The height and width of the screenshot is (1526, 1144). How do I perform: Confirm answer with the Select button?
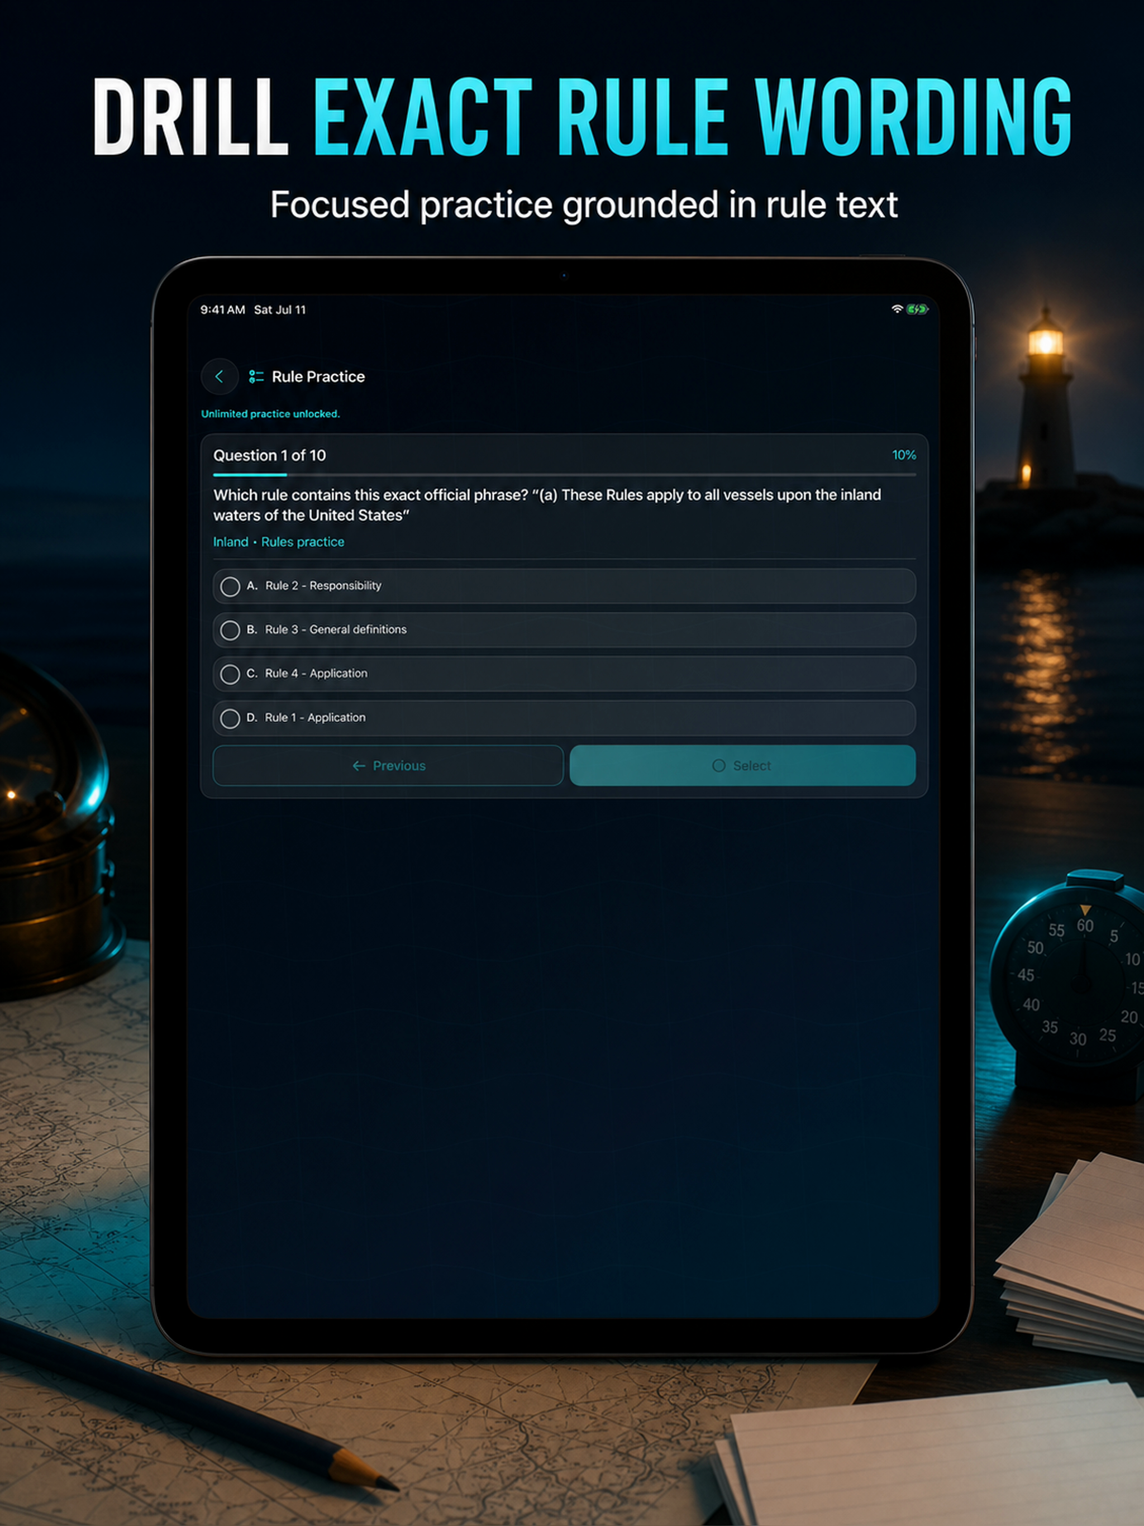click(x=742, y=766)
